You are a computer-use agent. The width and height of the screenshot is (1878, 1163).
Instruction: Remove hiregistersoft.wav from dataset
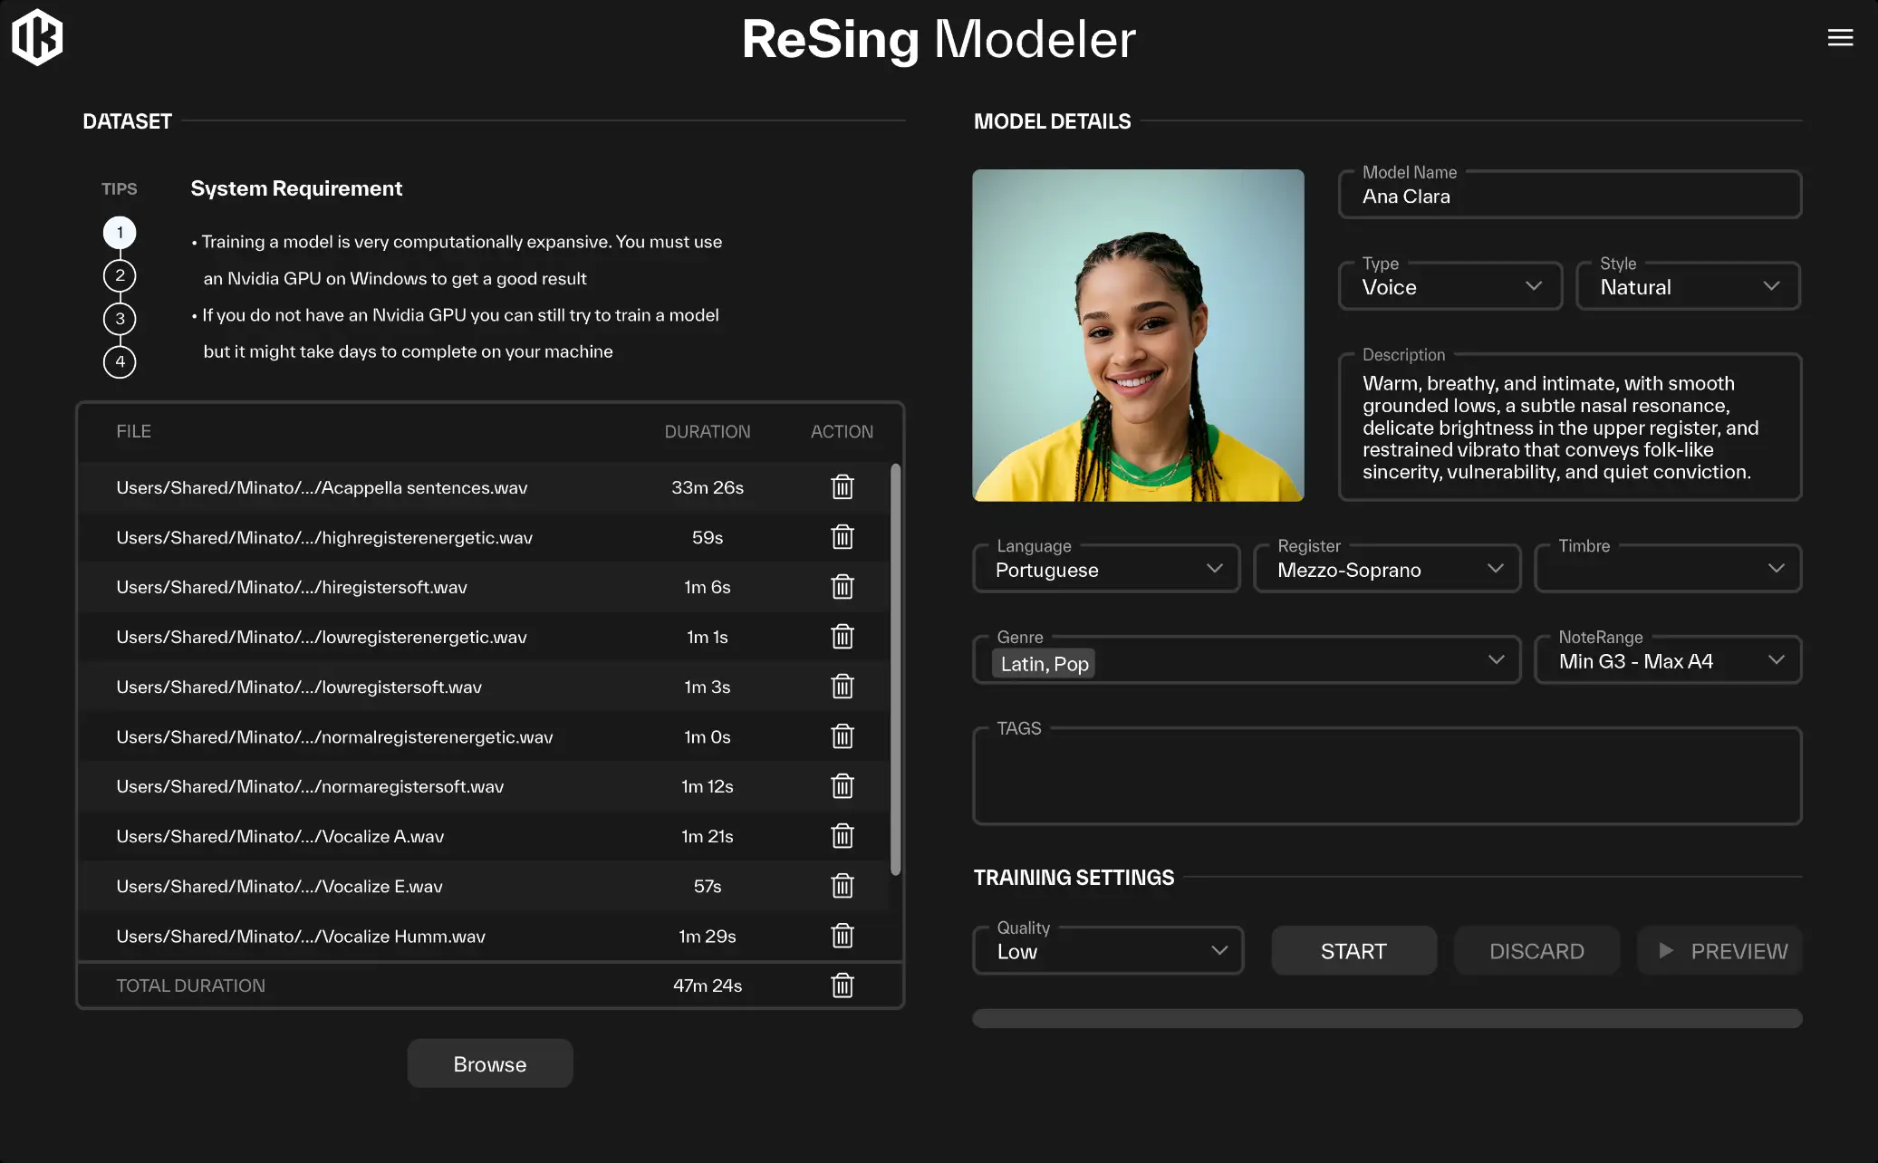pyautogui.click(x=843, y=587)
